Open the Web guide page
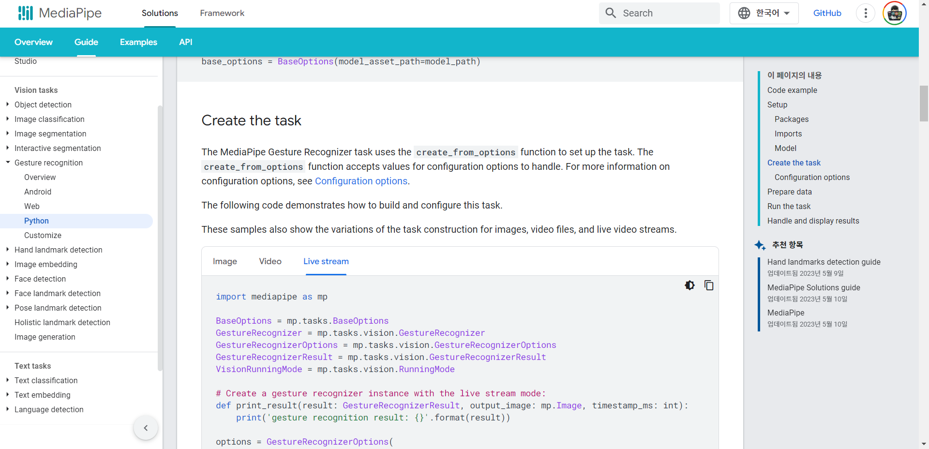The width and height of the screenshot is (929, 449). 32,206
